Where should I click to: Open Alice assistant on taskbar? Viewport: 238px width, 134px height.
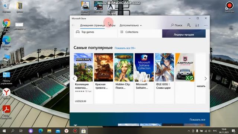(x=30, y=131)
